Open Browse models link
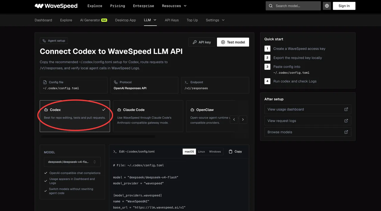 tap(308, 132)
